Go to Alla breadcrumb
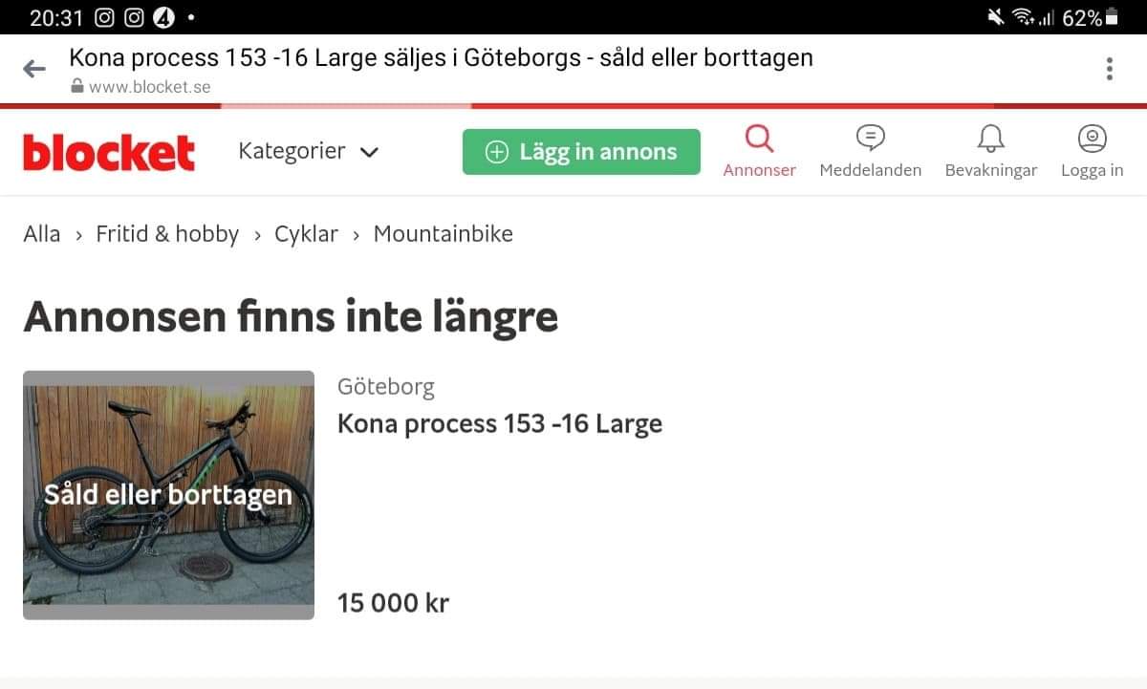The height and width of the screenshot is (689, 1147). (42, 234)
